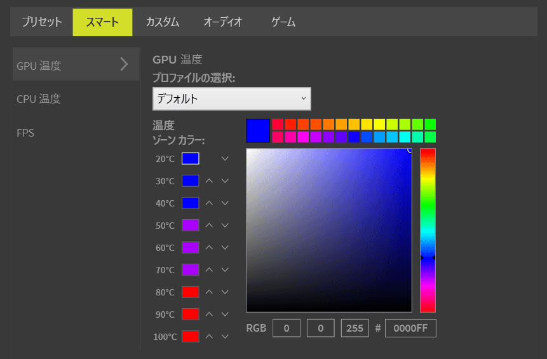Choose the magenta swatch in the bottom palette row
The width and height of the screenshot is (547, 359).
[x=303, y=137]
